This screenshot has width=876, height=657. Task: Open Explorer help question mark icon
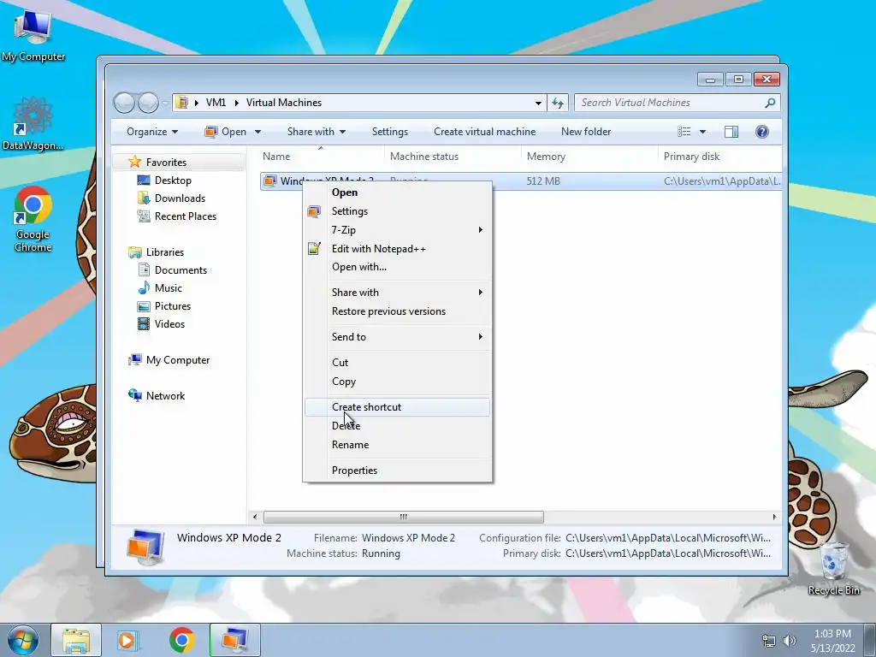[x=762, y=132]
